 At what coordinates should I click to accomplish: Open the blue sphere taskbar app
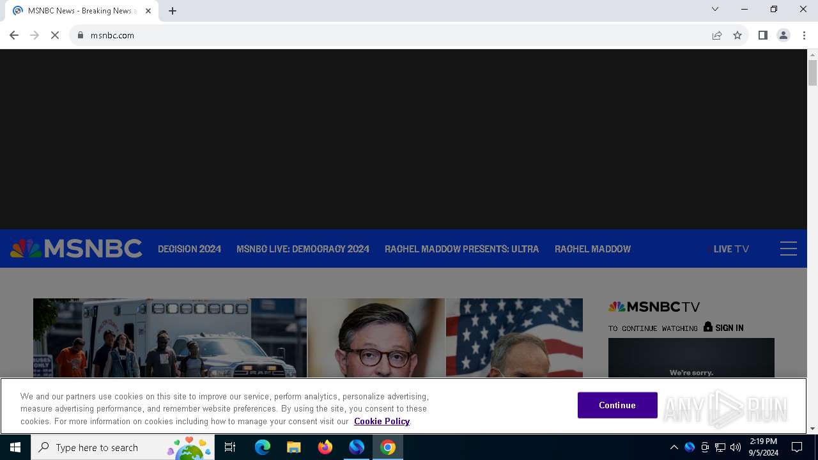click(357, 447)
